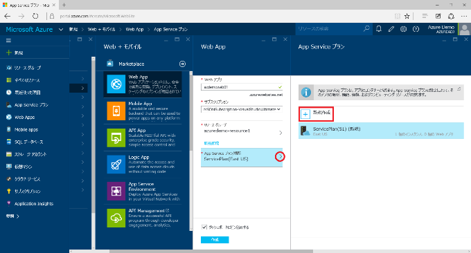Select Web App in Marketplace list
The width and height of the screenshot is (471, 253).
(x=143, y=84)
